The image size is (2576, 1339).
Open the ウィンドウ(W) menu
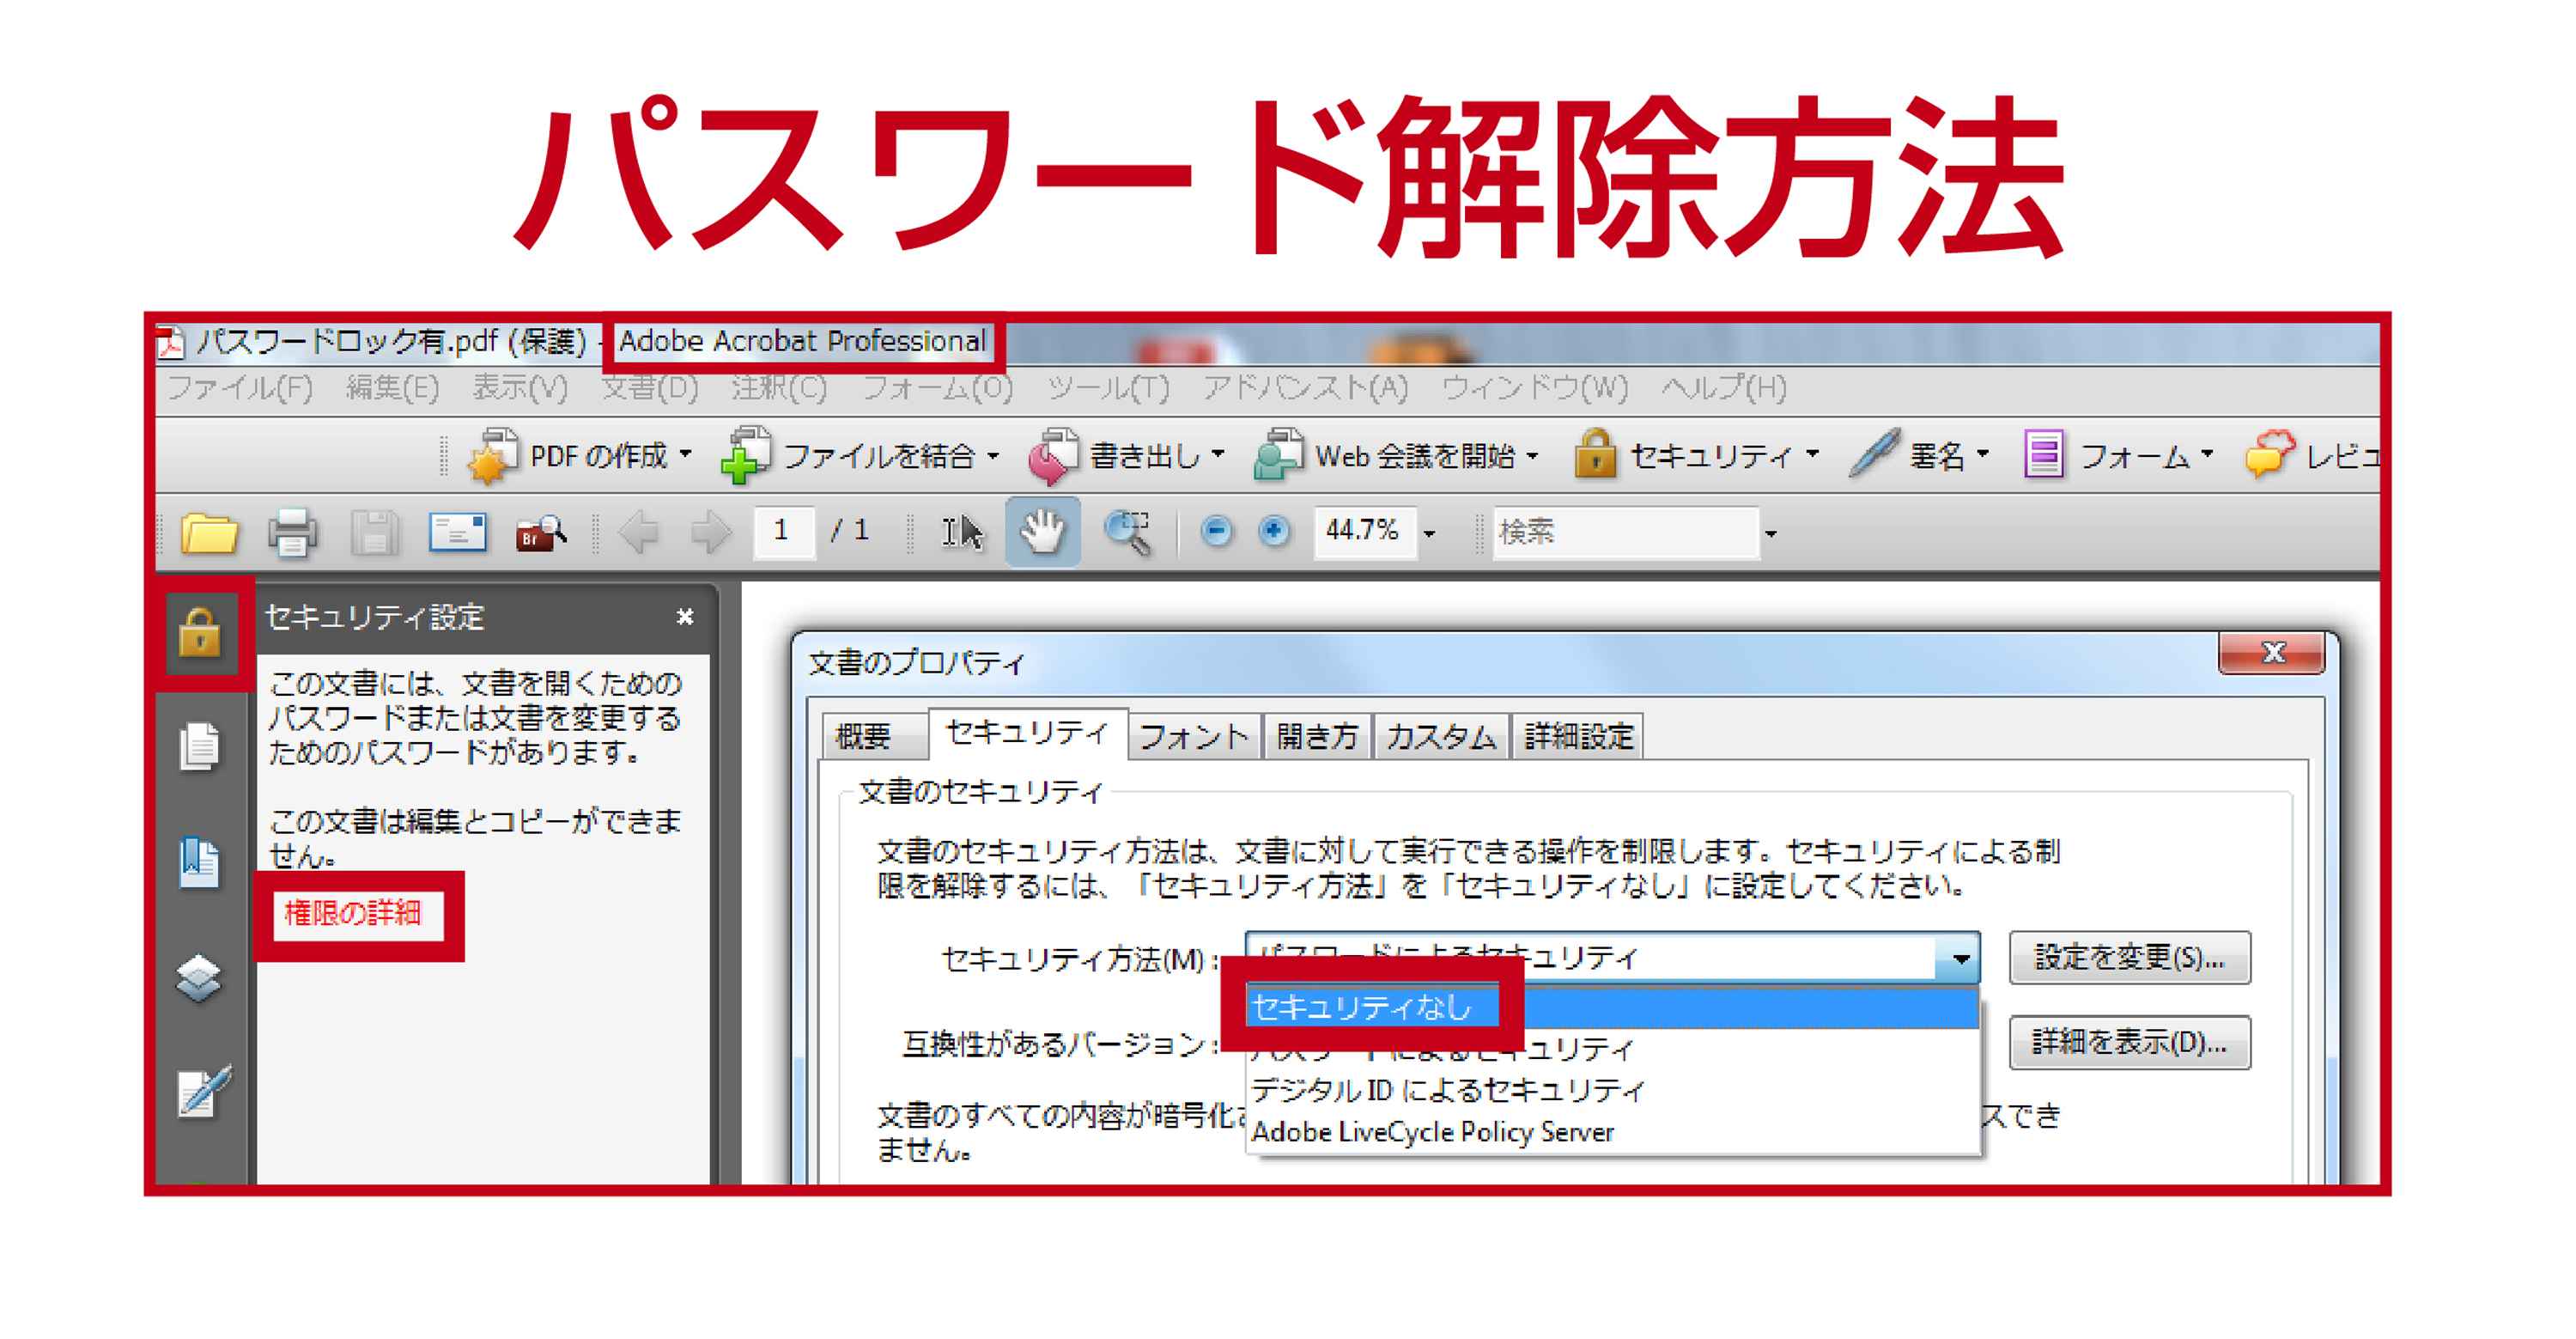1535,388
